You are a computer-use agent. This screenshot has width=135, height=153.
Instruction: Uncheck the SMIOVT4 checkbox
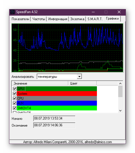point(14,108)
